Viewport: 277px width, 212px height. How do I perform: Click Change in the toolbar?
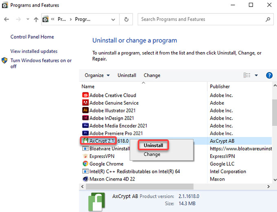coord(152,75)
